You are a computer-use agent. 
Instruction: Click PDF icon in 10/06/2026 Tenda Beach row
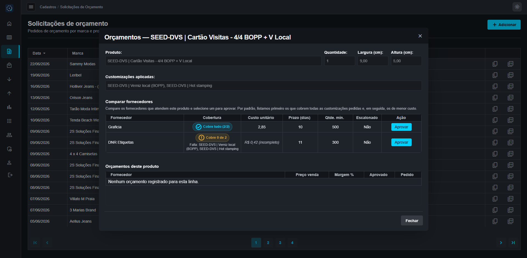tap(511, 120)
